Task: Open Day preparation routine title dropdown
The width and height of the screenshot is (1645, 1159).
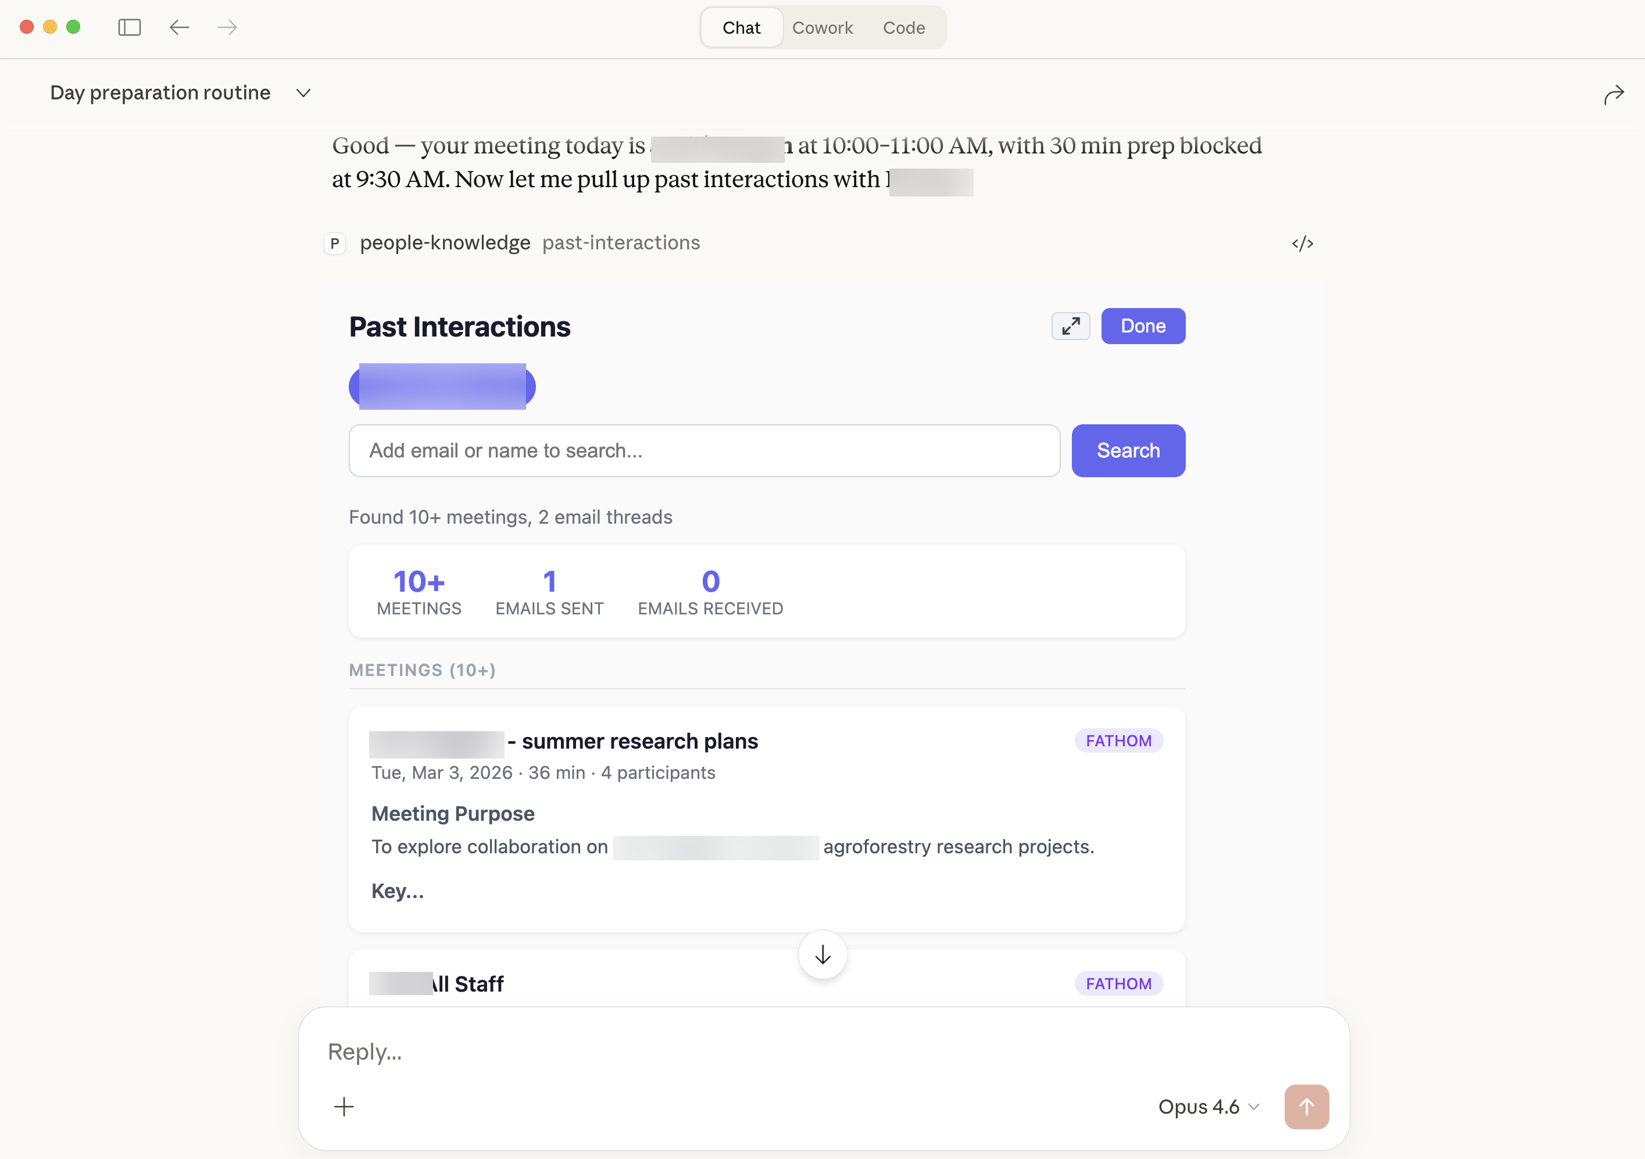Action: [303, 93]
